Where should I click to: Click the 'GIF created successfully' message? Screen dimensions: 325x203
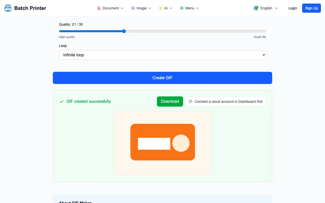tap(88, 101)
